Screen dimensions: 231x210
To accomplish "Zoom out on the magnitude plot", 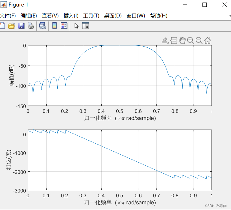I will click(199, 40).
